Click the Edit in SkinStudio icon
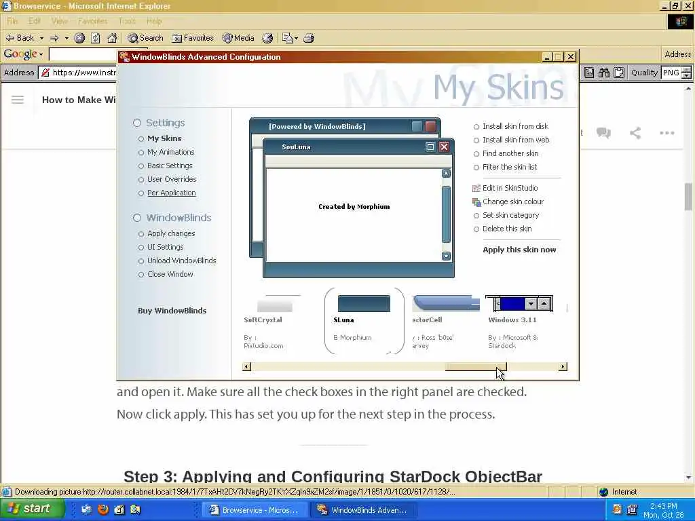 pyautogui.click(x=476, y=189)
